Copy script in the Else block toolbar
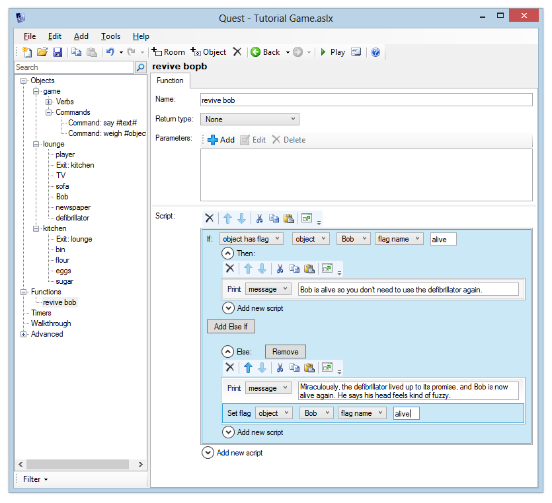This screenshot has height=503, width=552. tap(294, 368)
